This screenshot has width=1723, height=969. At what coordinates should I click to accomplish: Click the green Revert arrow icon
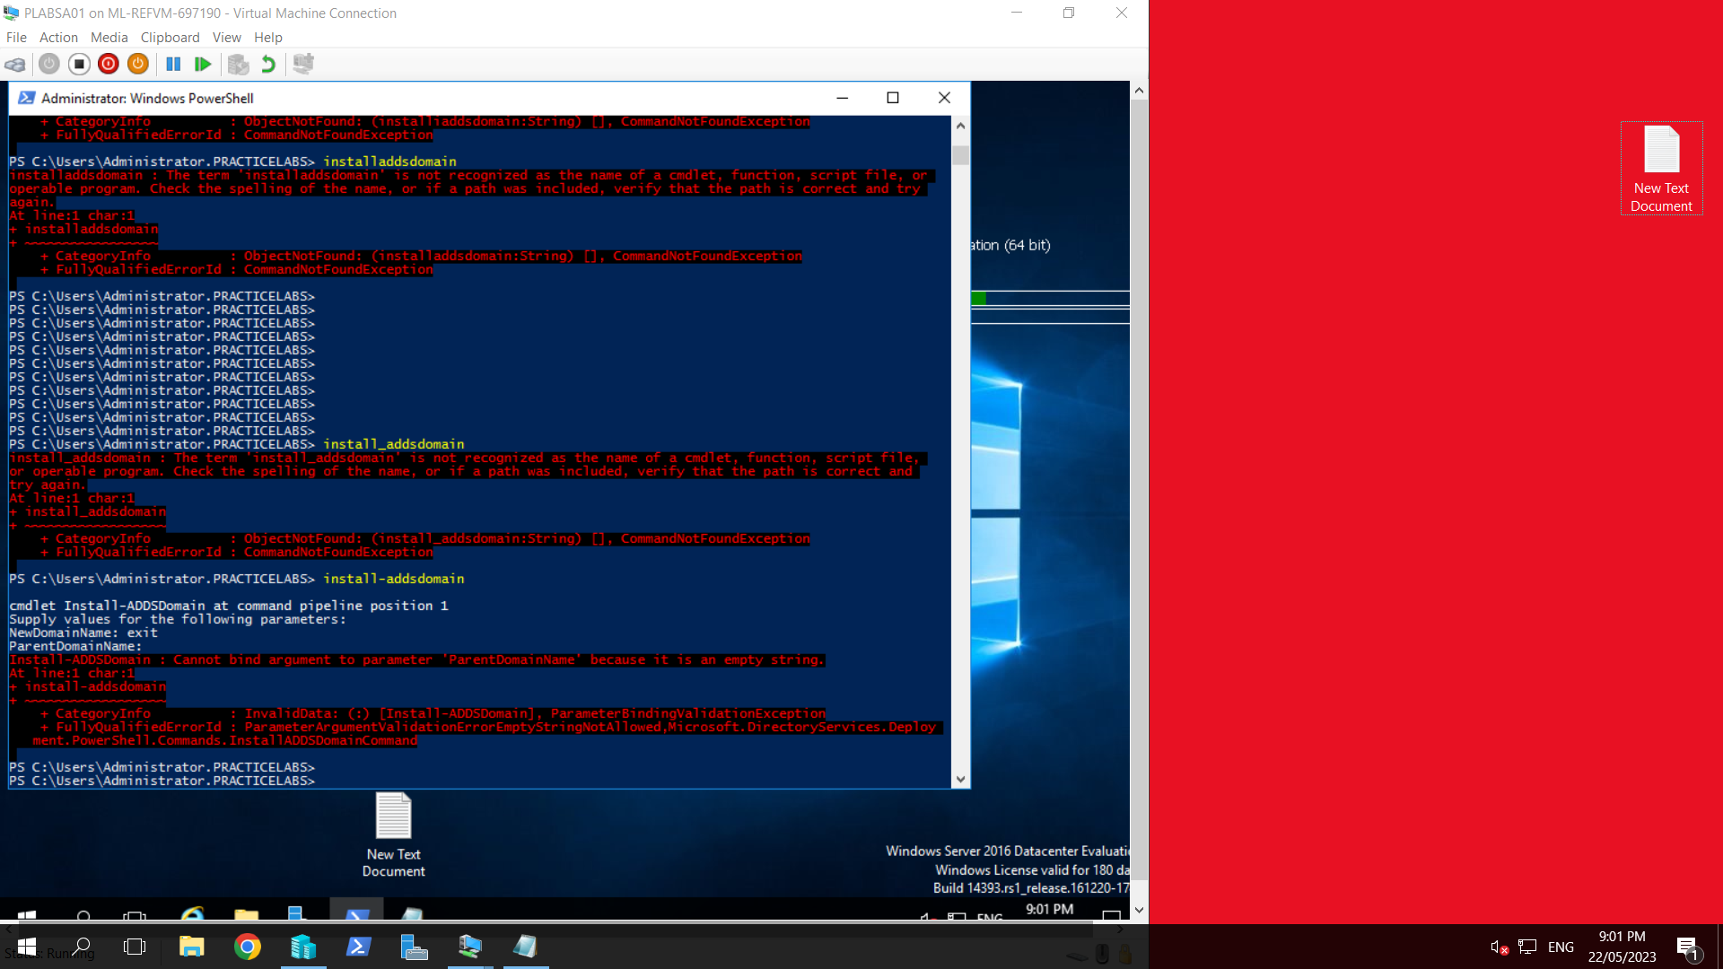click(x=268, y=65)
